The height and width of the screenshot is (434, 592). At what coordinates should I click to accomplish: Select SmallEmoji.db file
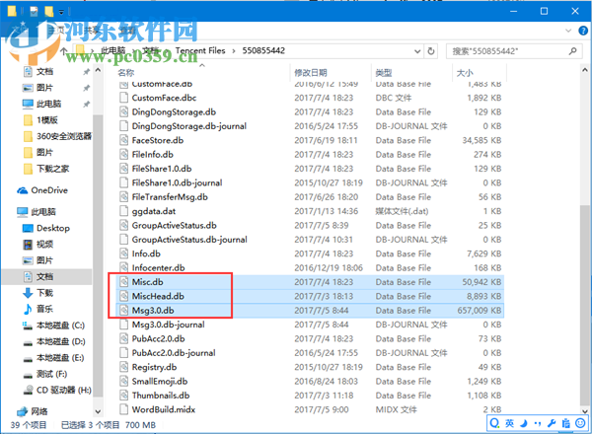159,381
